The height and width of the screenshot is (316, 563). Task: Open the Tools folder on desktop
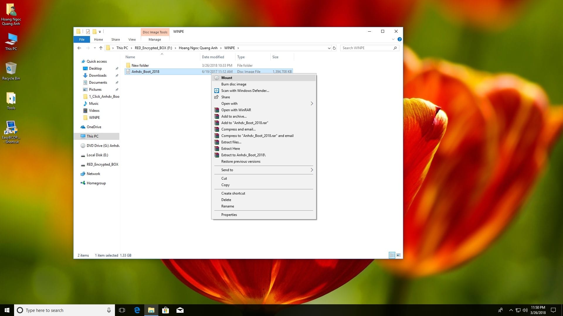coord(11,101)
